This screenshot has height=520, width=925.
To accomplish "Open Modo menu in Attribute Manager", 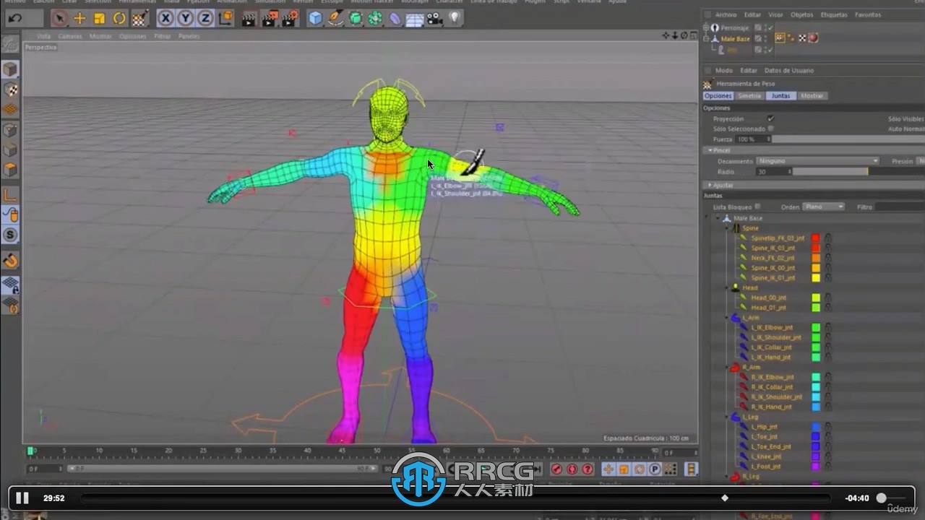I will coord(723,71).
